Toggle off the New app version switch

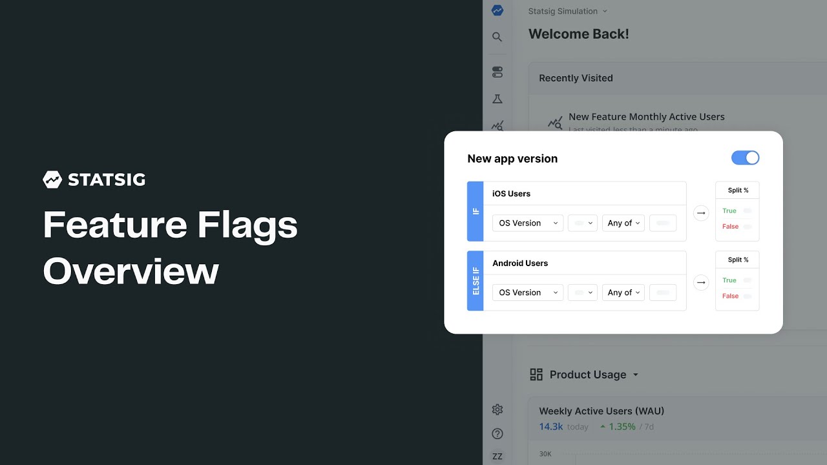[745, 158]
